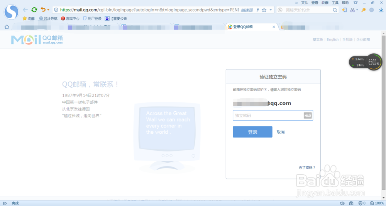The image size is (386, 206).
Task: Click the search magnifier icon
Action: 335,10
